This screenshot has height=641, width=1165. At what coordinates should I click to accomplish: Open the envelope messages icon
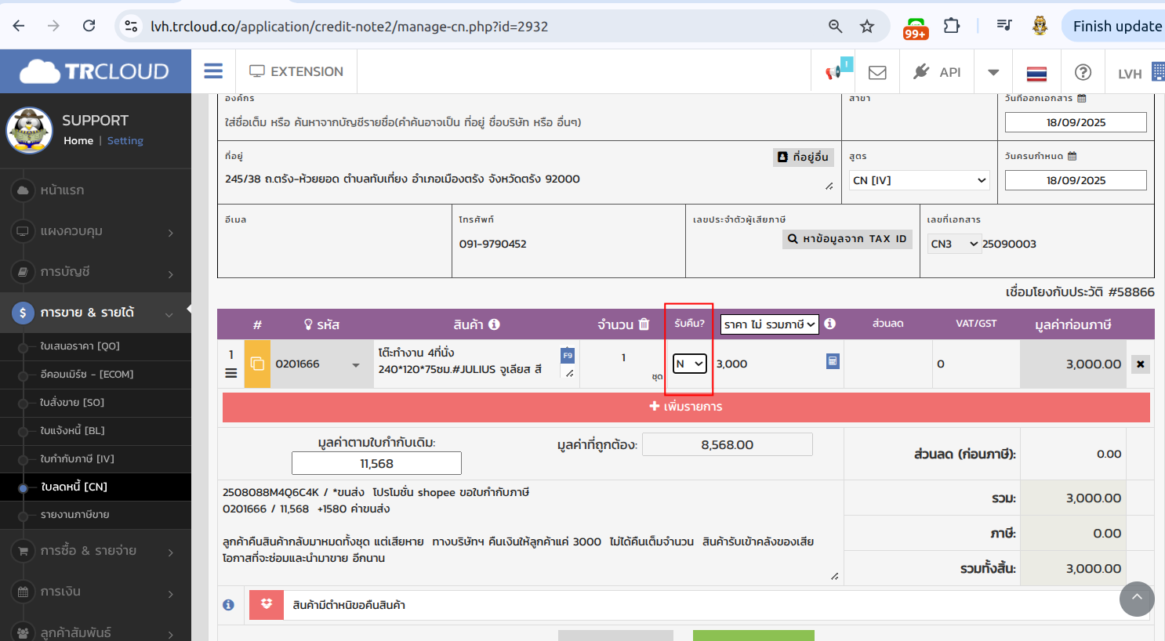[x=877, y=72]
